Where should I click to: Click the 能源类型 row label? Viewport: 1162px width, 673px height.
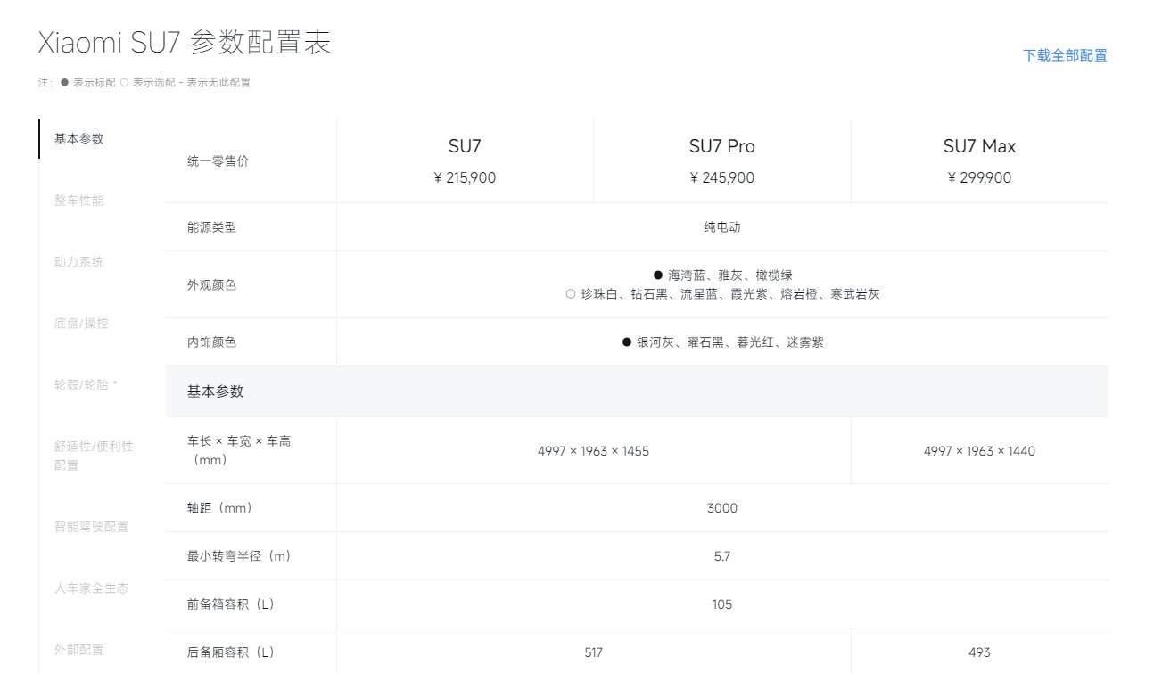point(212,227)
